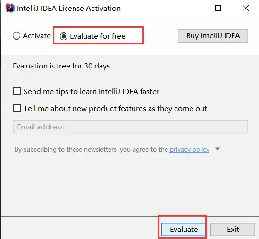Select the Activate radio button
This screenshot has height=239, width=259.
point(17,35)
